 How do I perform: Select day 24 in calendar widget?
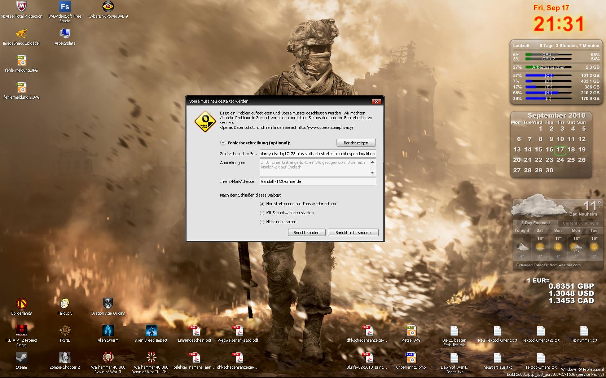click(x=560, y=160)
